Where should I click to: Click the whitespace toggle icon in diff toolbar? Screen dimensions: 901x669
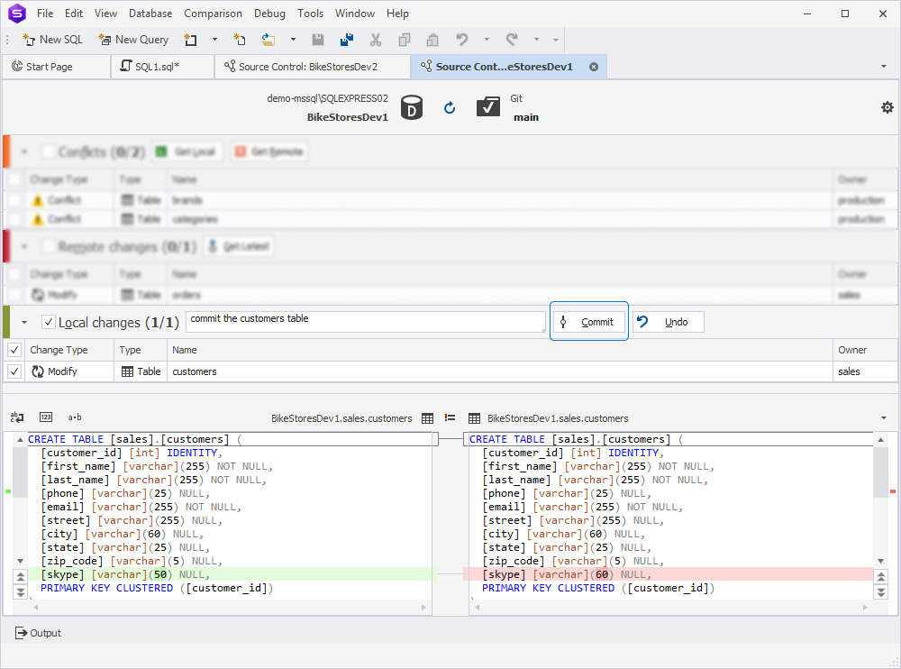coord(17,417)
